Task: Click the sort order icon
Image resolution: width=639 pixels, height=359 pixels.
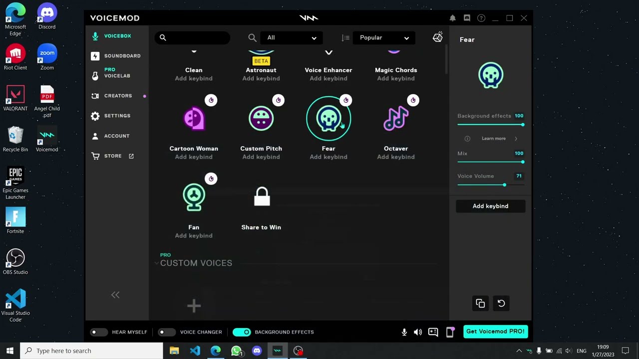Action: pos(345,37)
